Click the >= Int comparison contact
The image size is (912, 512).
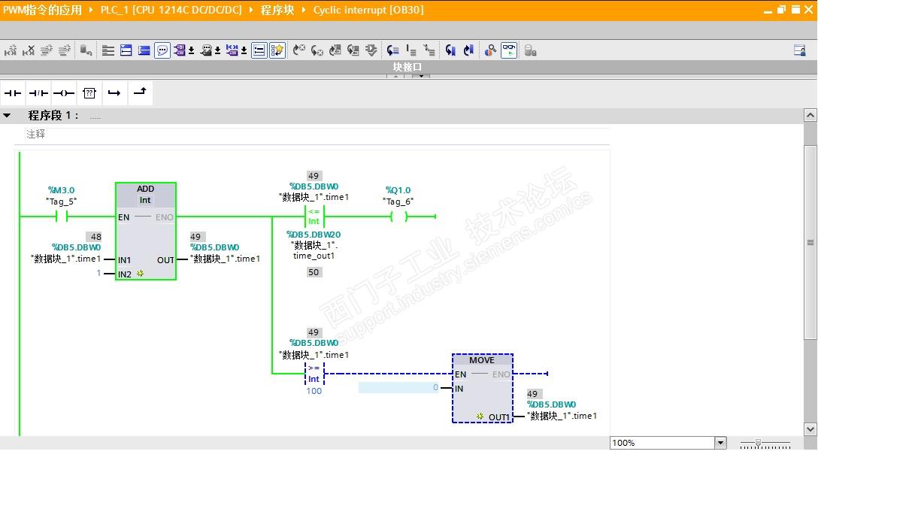point(314,373)
